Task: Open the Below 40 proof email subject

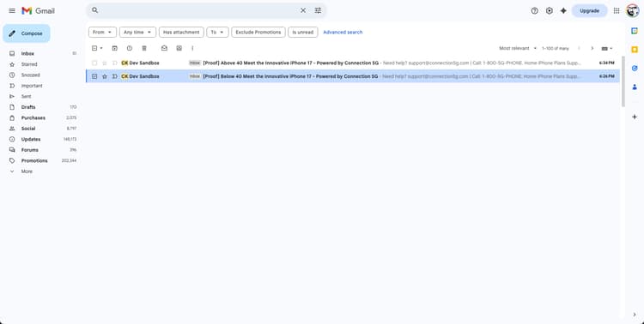Action: tap(290, 76)
